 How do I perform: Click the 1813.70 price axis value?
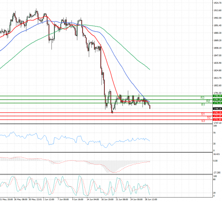pos(218,78)
